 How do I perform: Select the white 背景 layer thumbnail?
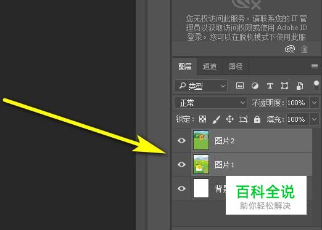tap(201, 188)
